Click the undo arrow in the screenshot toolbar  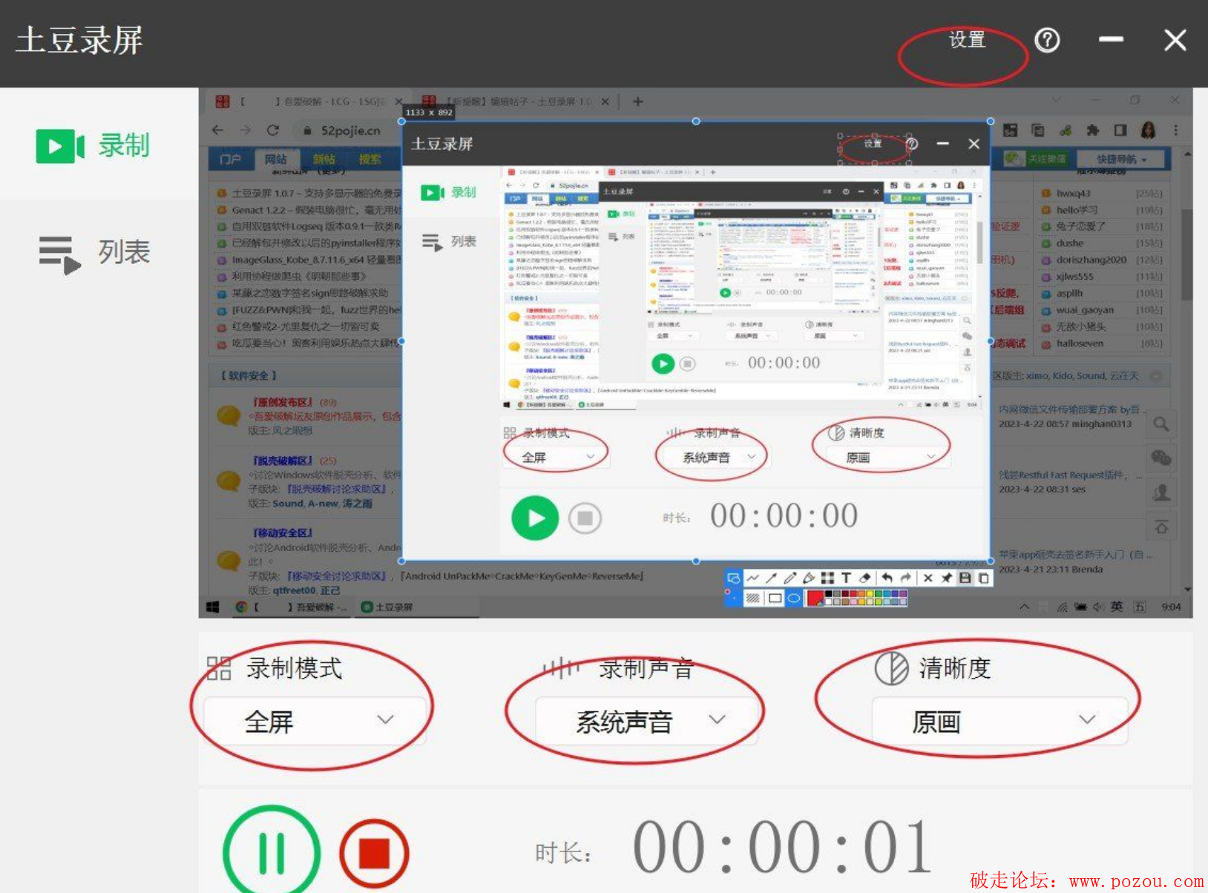[887, 578]
